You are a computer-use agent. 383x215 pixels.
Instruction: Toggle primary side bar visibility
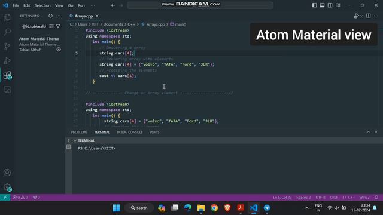[314, 5]
